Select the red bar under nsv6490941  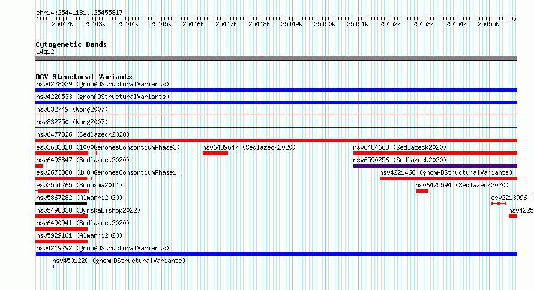click(61, 229)
